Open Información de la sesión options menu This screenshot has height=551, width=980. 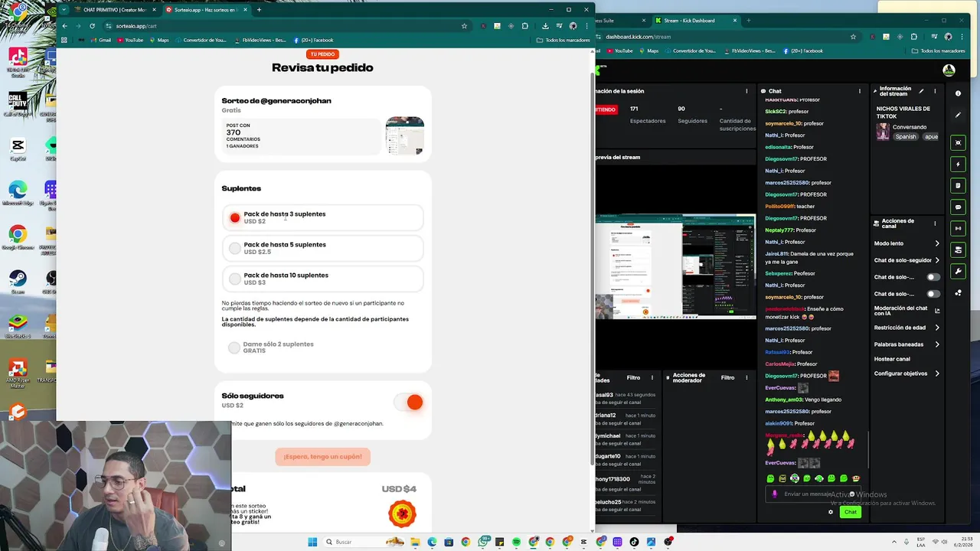point(746,91)
